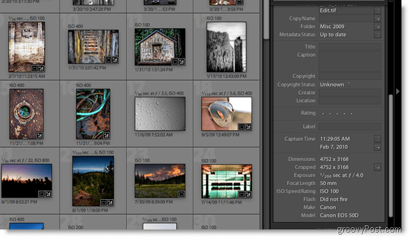Click the 'Did not fire' flash value
Viewport: 409px width, 237px height.
pyautogui.click(x=333, y=199)
